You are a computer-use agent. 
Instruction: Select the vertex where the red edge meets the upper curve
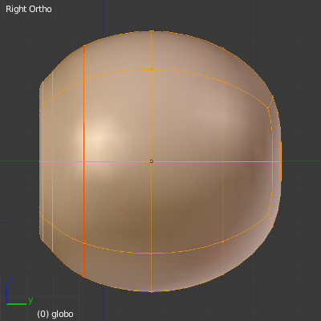83,79
